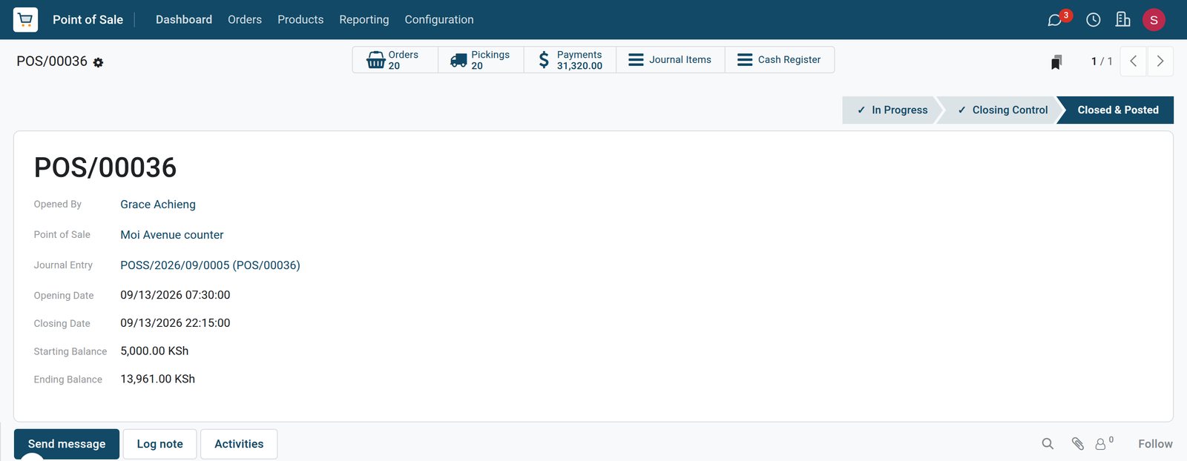Toggle Follow on this session
The width and height of the screenshot is (1187, 461).
(x=1155, y=444)
